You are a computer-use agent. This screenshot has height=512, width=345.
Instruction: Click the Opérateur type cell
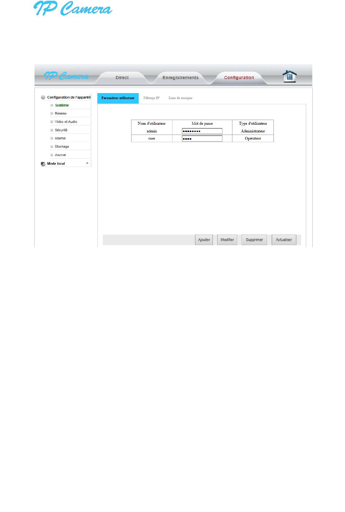point(253,139)
